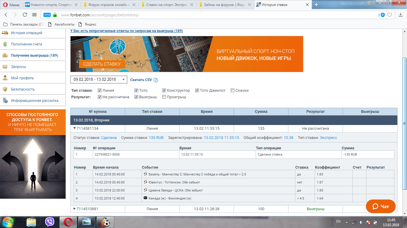Open the Windows Start button
This screenshot has height=228, width=407.
coord(8,222)
